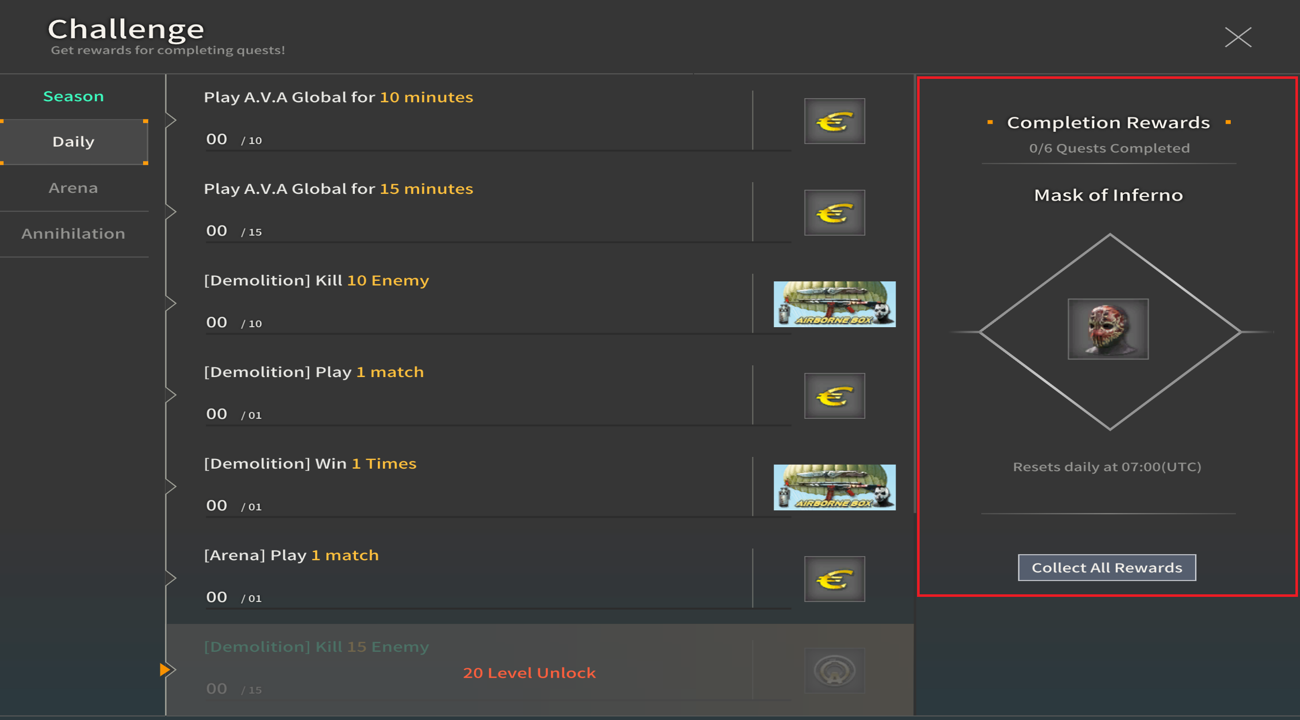
Task: Click the 10 minutes quest progress bar
Action: 498,150
